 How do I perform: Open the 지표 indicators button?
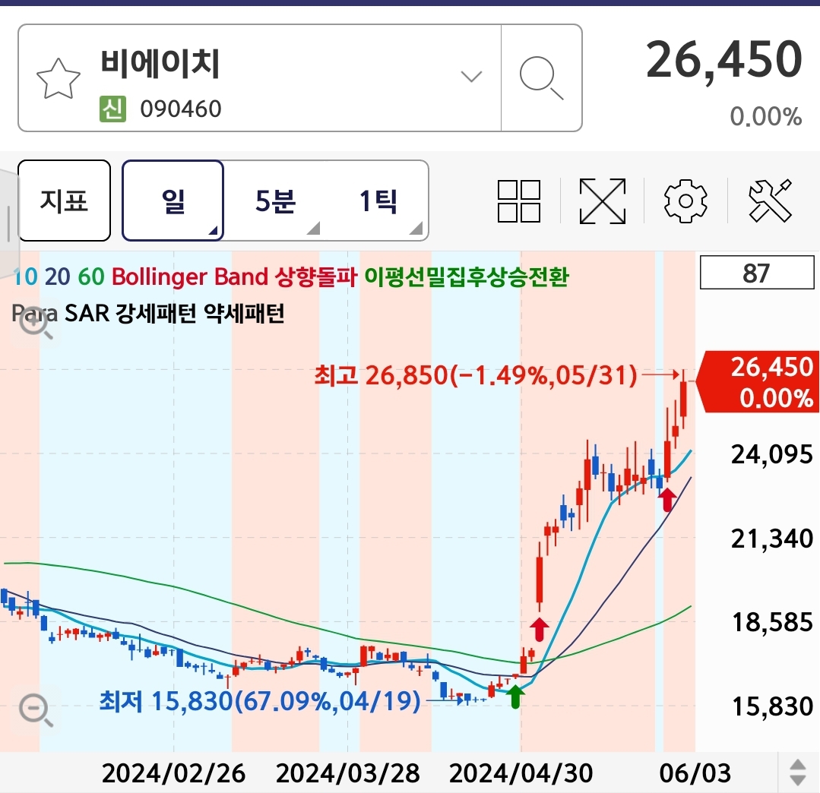click(x=64, y=201)
